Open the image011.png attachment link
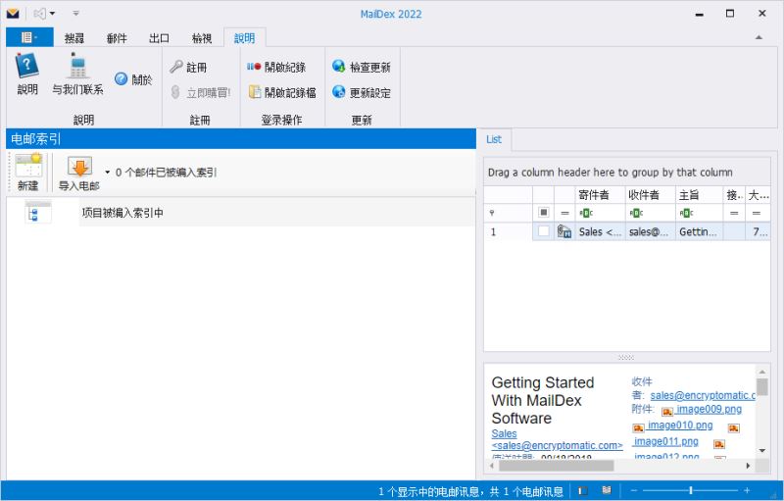Image resolution: width=784 pixels, height=501 pixels. [x=666, y=441]
